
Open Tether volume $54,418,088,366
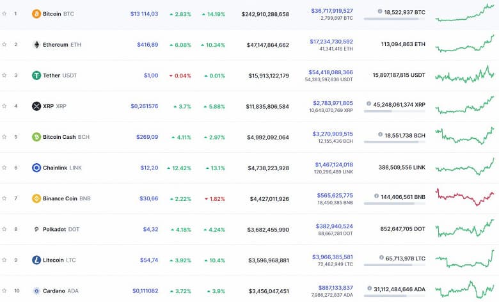tap(331, 72)
